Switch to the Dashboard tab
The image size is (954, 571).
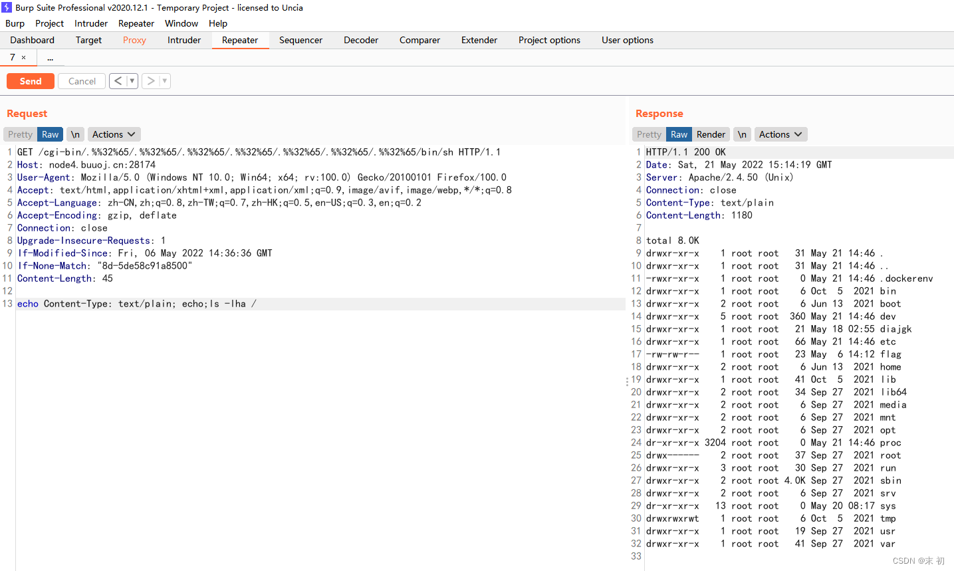(x=33, y=40)
